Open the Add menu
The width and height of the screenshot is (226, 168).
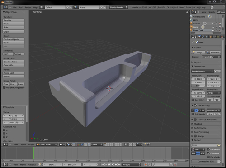point(21,7)
